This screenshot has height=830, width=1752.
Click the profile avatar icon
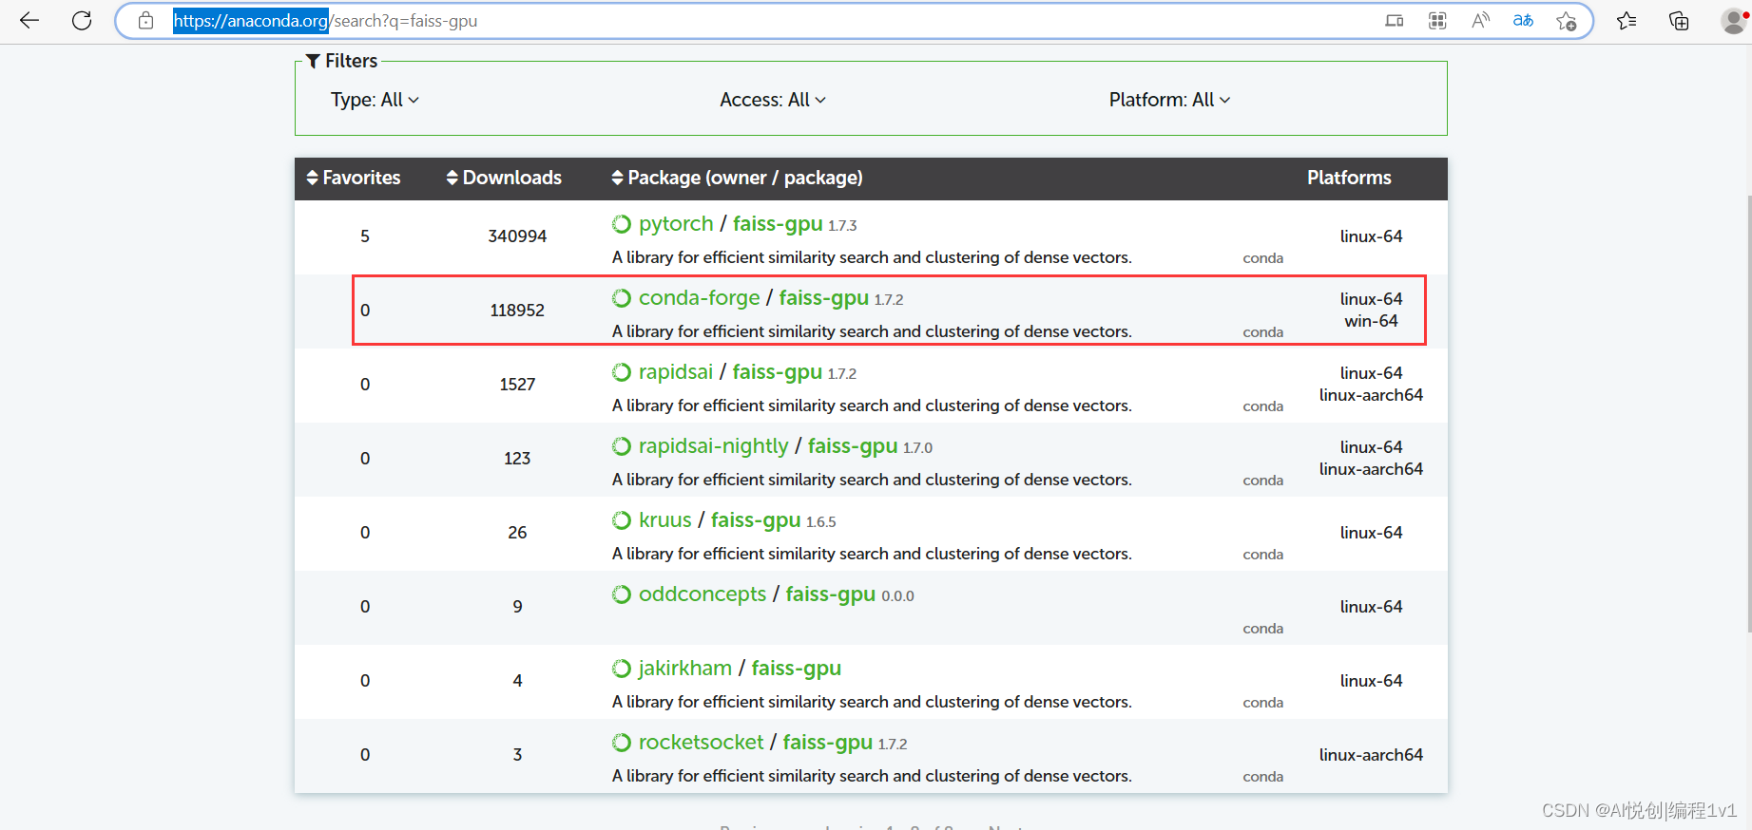(1735, 20)
